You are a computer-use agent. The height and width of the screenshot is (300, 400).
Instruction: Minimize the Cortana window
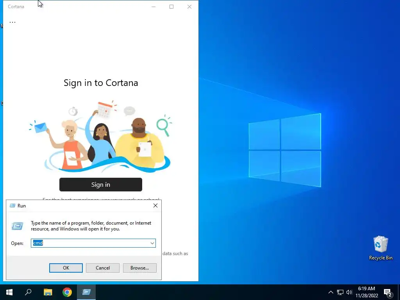coord(154,7)
